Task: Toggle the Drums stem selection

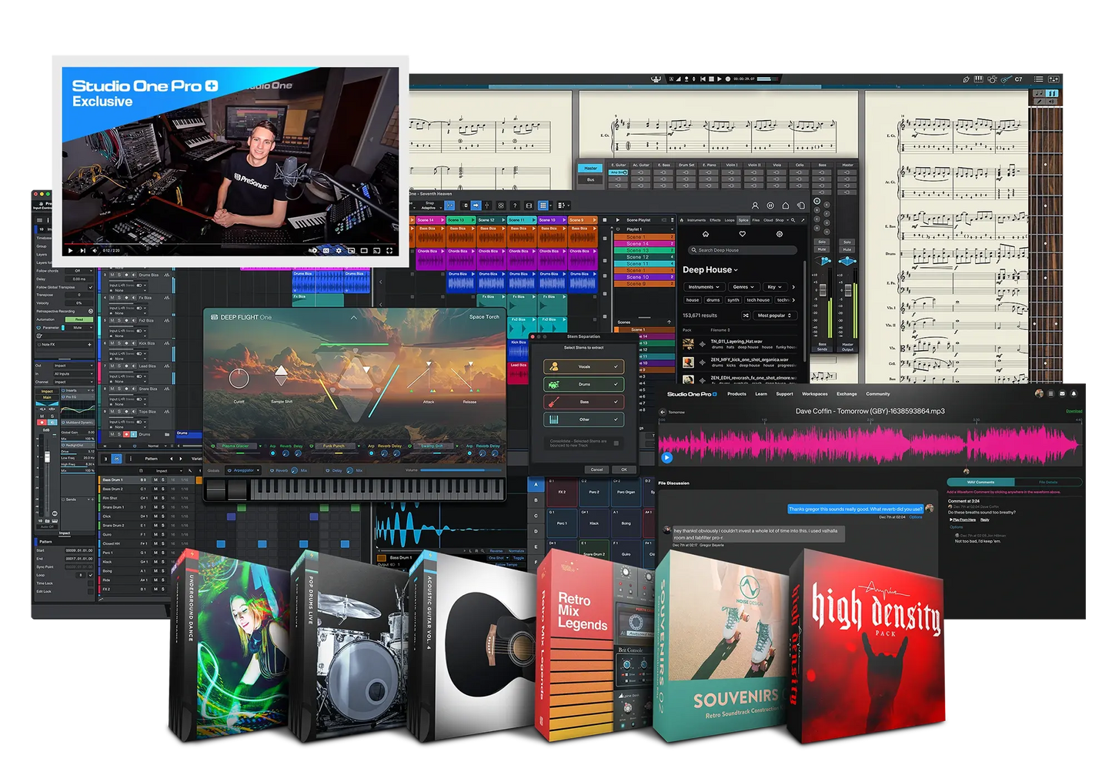Action: point(584,384)
